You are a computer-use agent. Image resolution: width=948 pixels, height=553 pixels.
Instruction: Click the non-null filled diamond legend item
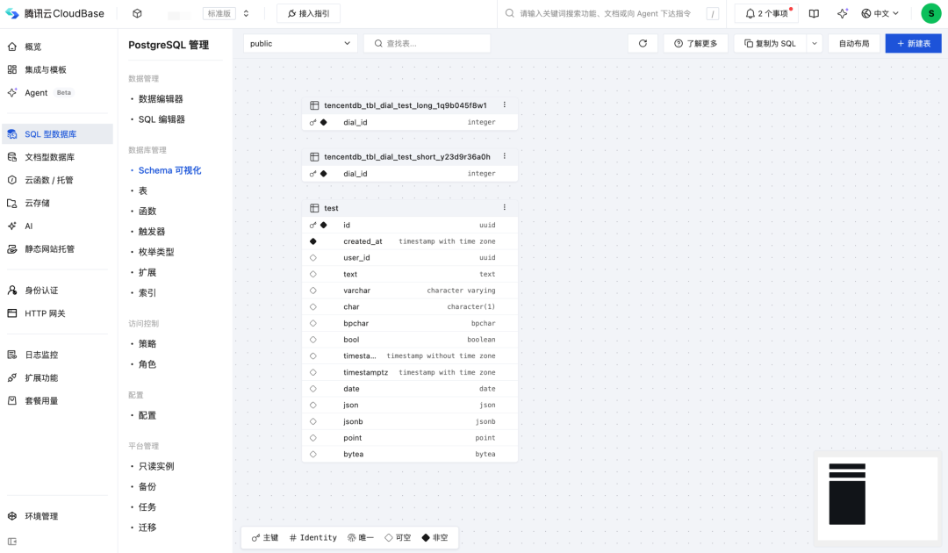tap(434, 537)
